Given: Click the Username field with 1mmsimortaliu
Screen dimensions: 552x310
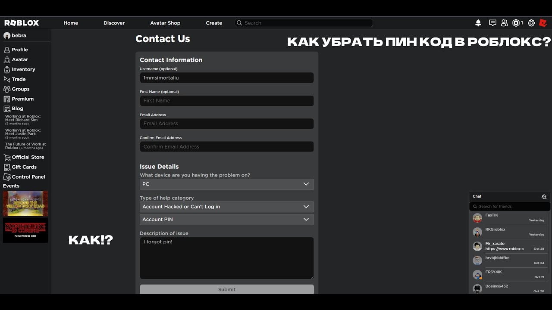Looking at the screenshot, I should [x=227, y=78].
